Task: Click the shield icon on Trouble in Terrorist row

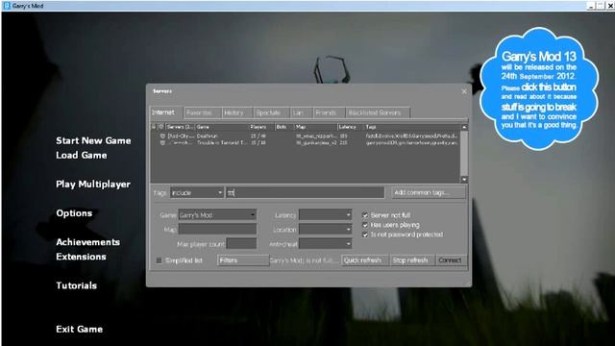Action: 162,143
